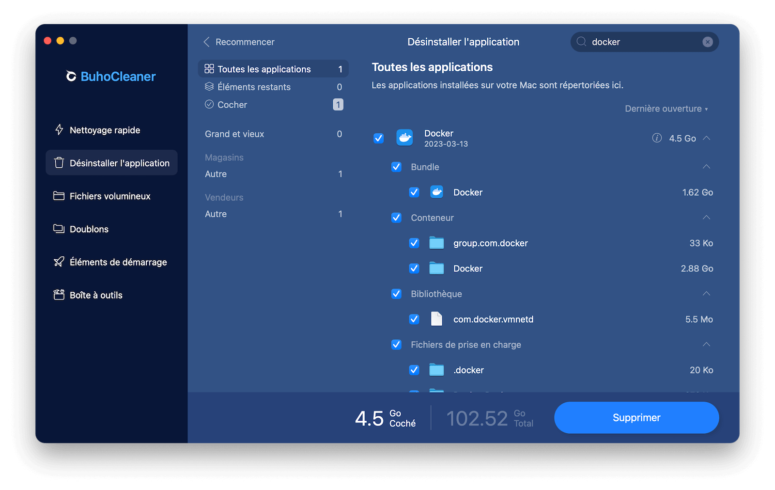Viewport: 775px width, 490px height.
Task: Uncheck the Bibliothèque group checkbox
Action: click(x=396, y=294)
